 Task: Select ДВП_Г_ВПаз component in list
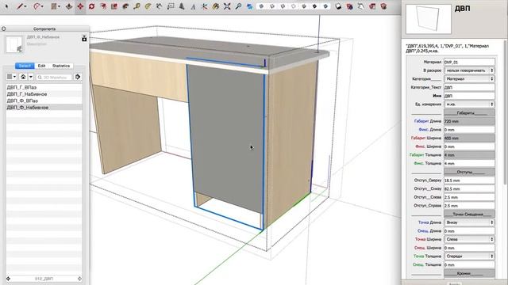click(x=44, y=87)
